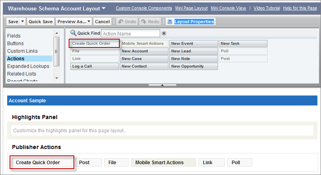
Task: Click the Highlights Panel heading
Action: [35, 117]
